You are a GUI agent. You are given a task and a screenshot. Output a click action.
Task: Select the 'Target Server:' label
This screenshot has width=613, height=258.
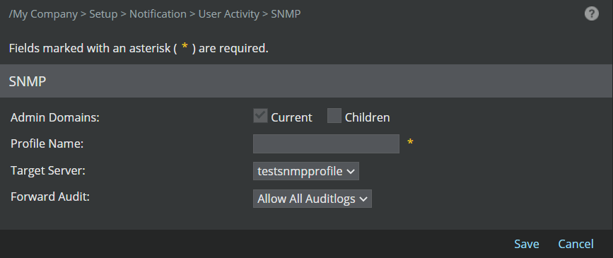(48, 170)
